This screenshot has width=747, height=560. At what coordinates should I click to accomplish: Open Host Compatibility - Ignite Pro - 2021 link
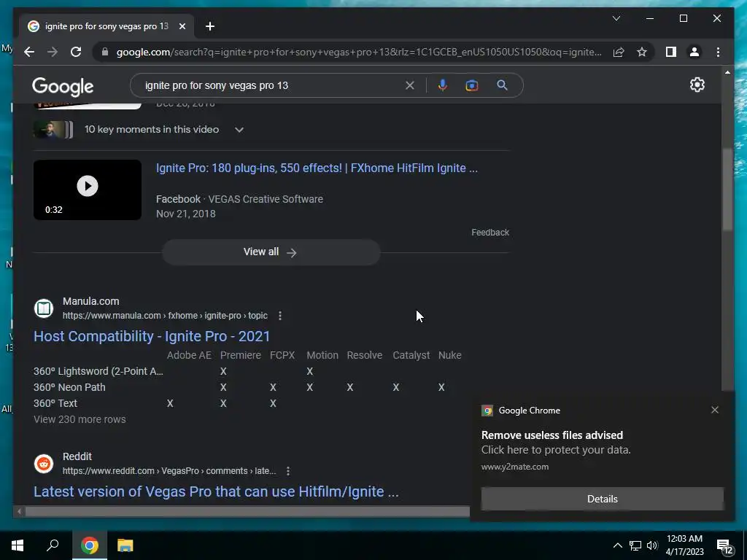pyautogui.click(x=152, y=336)
